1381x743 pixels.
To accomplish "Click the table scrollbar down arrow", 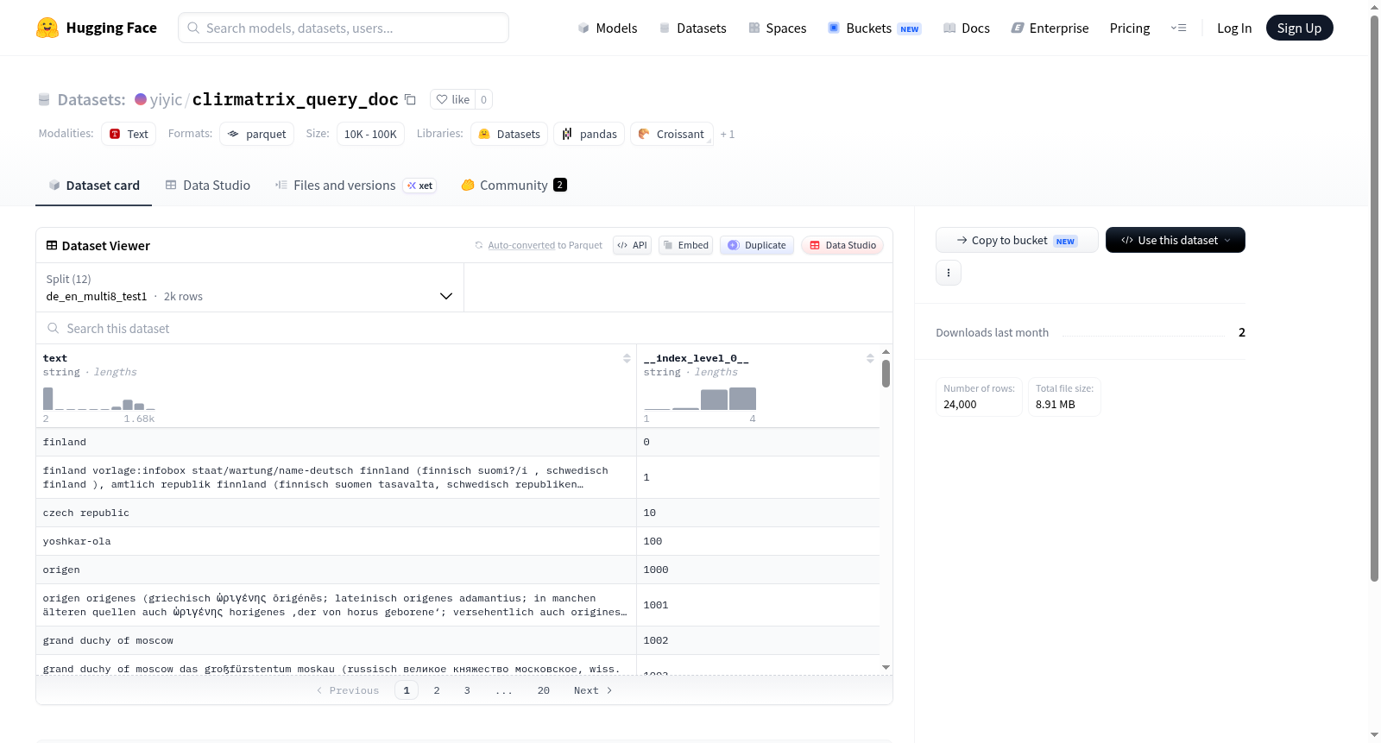I will (x=886, y=667).
